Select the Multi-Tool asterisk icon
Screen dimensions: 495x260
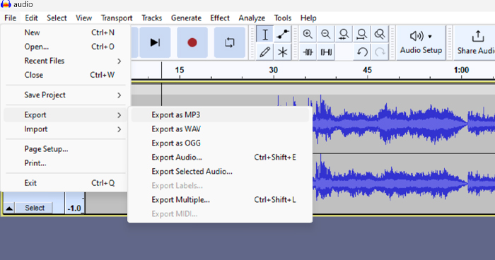(x=283, y=52)
